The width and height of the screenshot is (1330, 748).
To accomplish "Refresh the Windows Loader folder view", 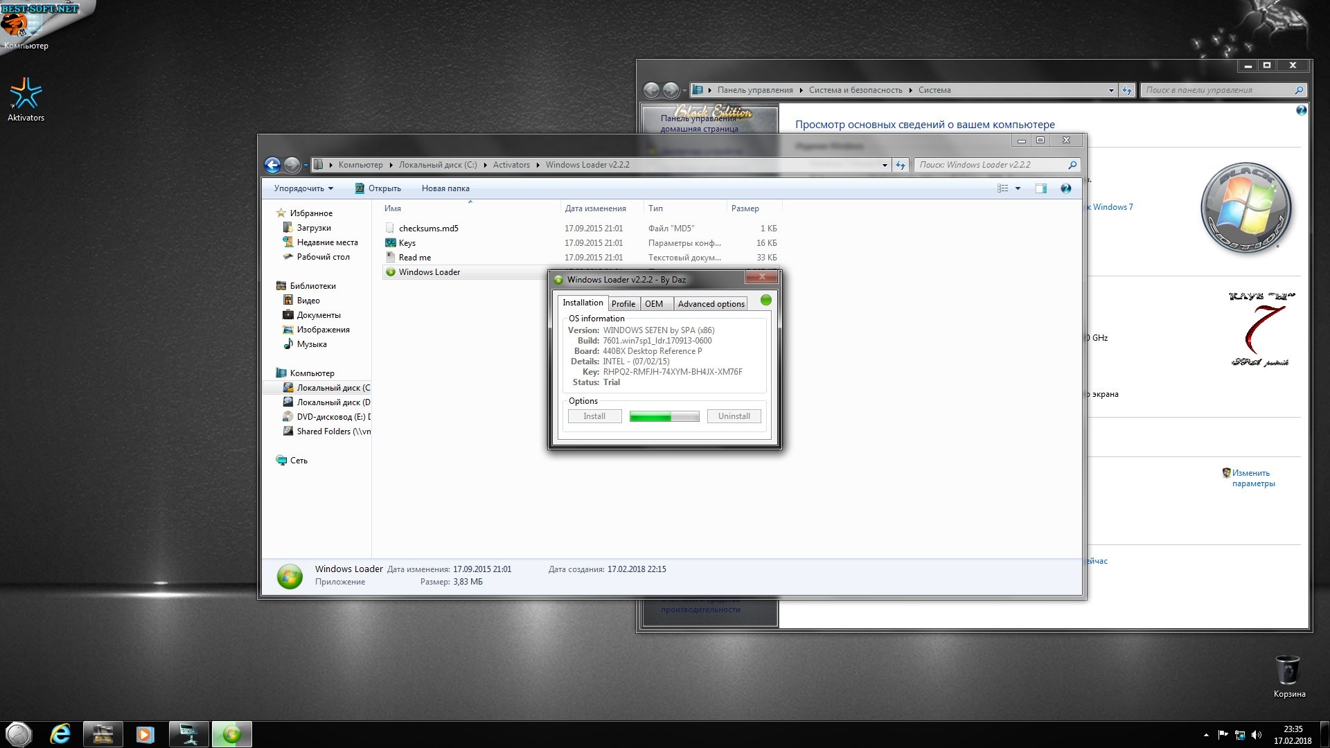I will click(x=900, y=165).
